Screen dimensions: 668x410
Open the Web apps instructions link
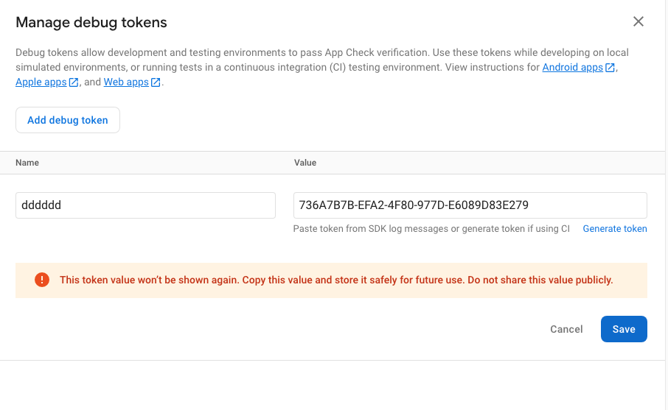tap(126, 82)
